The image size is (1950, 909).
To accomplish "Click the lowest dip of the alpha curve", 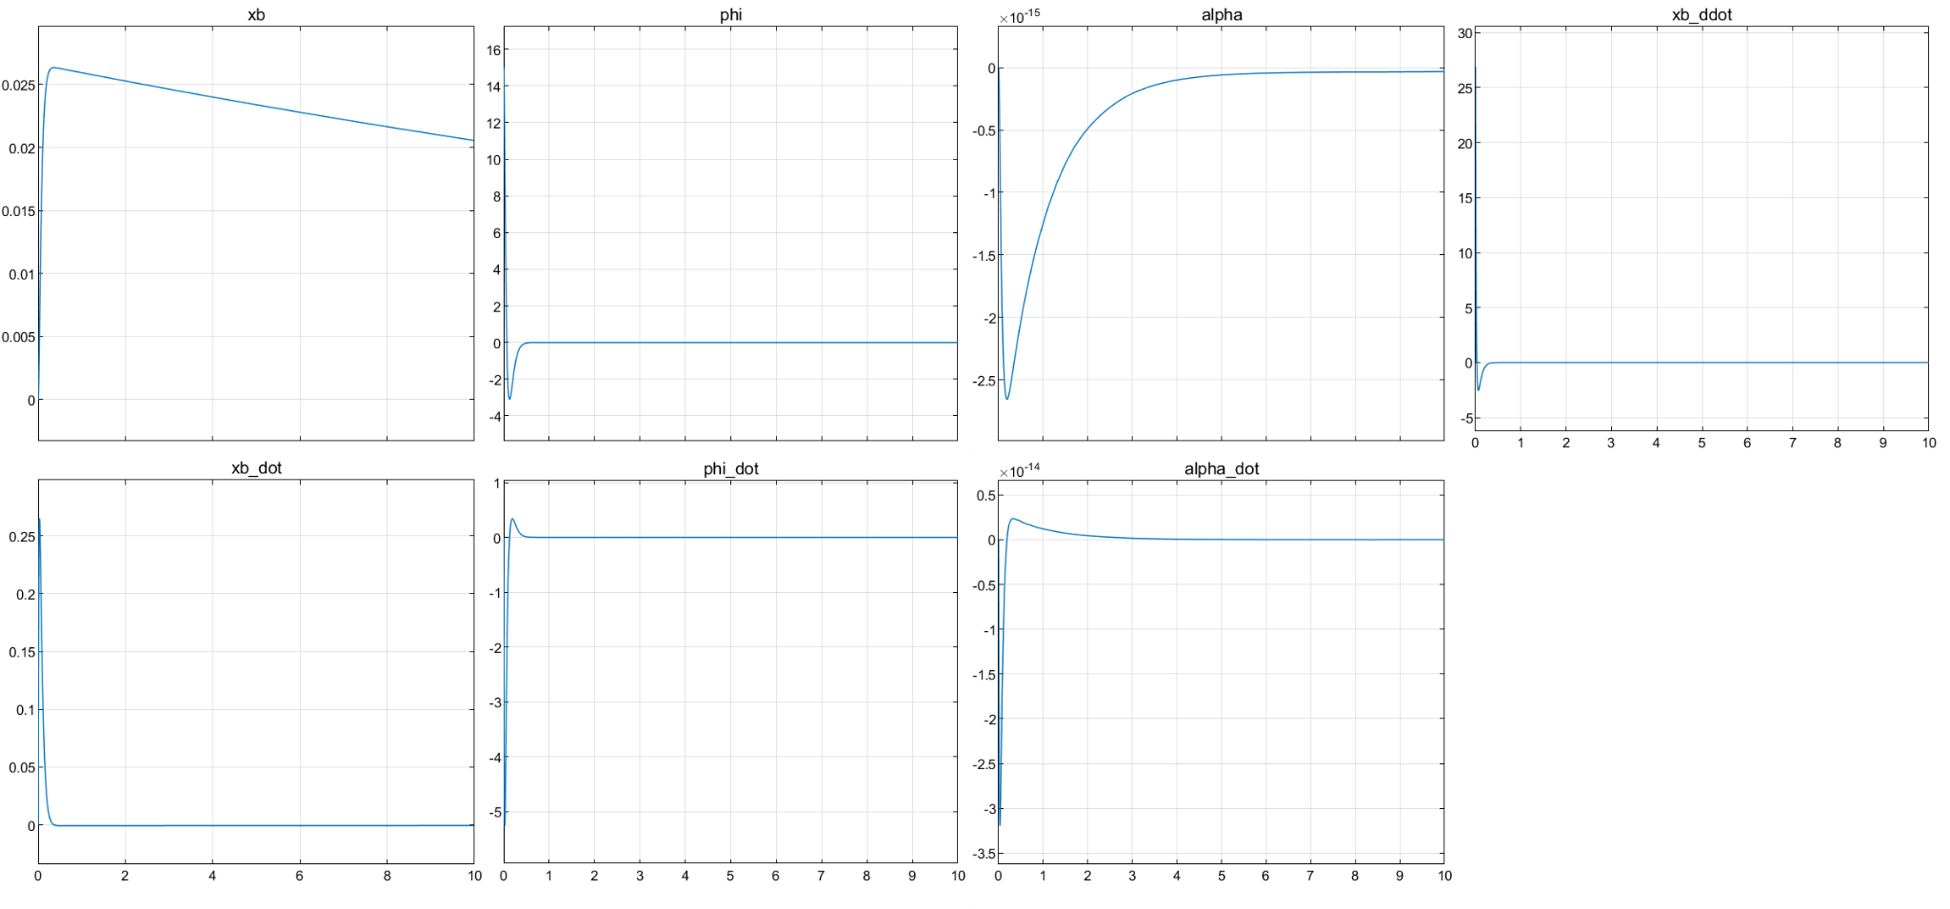I will (1006, 398).
